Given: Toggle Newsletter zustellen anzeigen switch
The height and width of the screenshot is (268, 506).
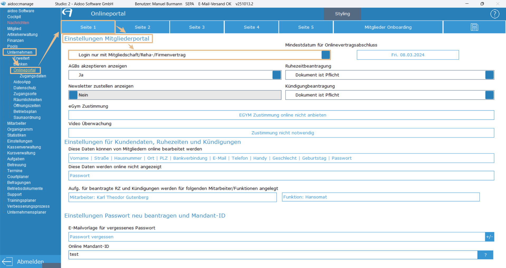Looking at the screenshot, I should point(73,95).
